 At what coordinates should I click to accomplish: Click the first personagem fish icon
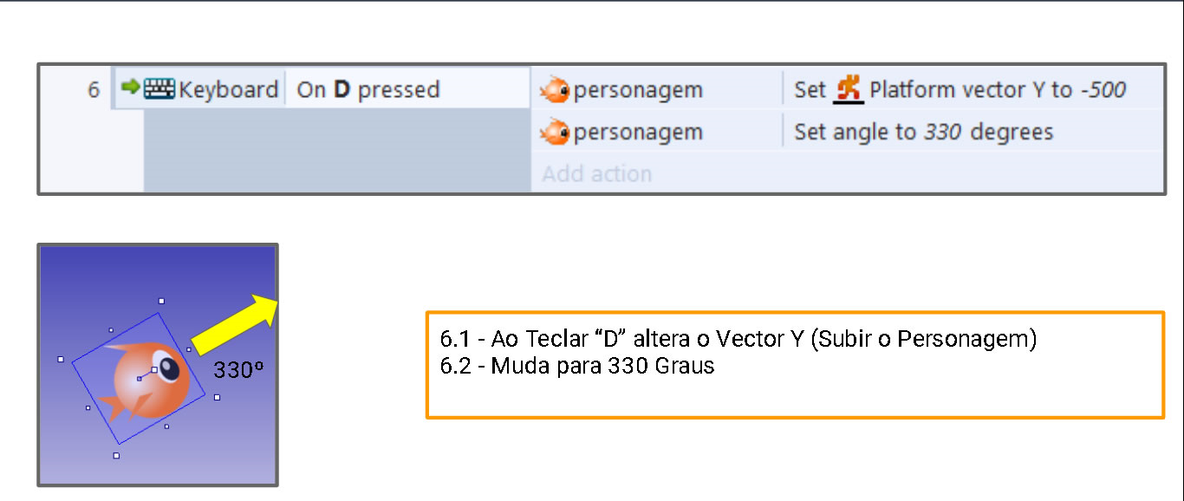click(555, 89)
